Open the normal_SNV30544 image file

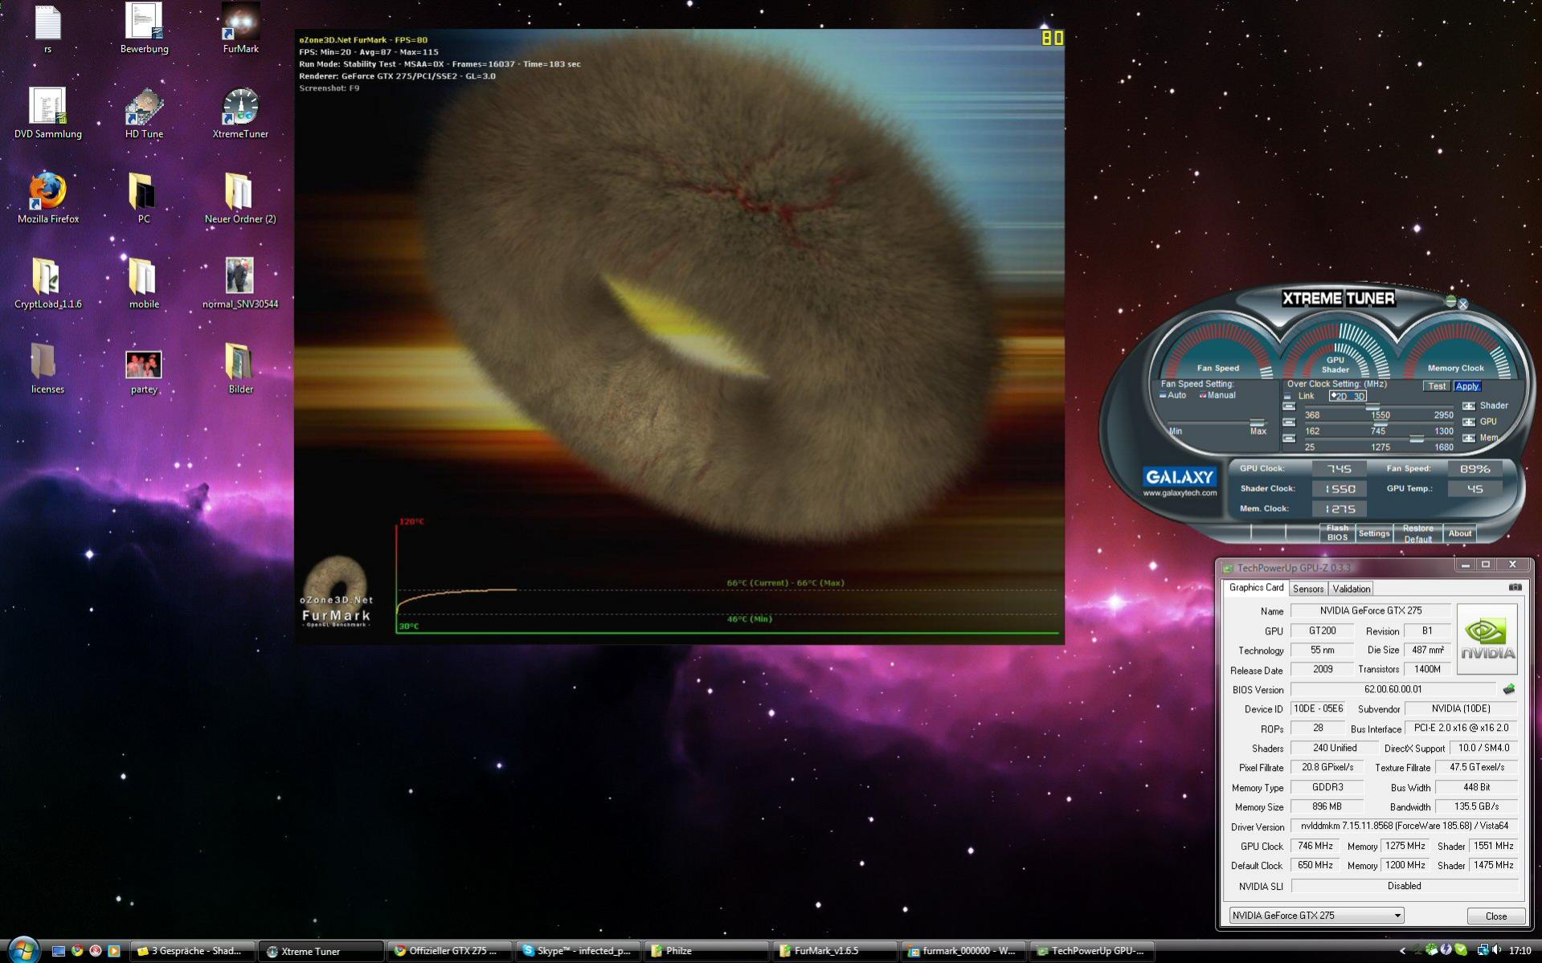click(x=240, y=283)
